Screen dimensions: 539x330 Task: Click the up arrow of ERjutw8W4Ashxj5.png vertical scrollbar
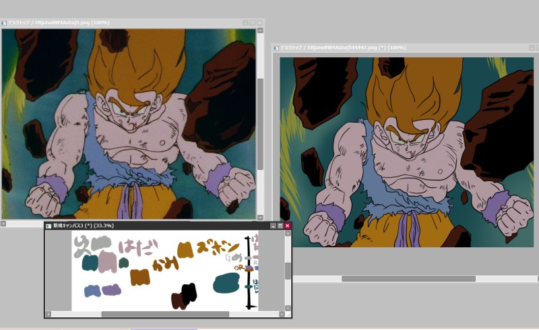(260, 30)
